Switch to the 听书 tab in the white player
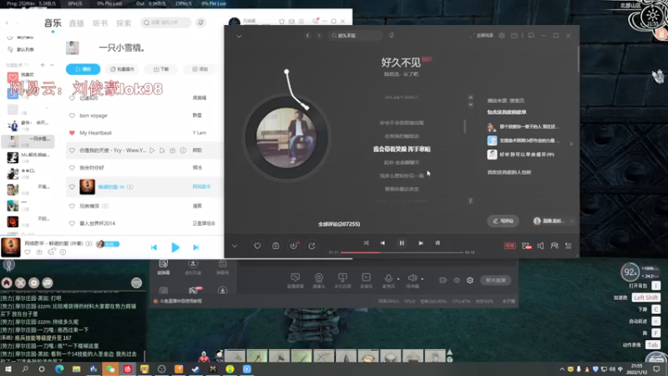The width and height of the screenshot is (668, 376). tap(100, 23)
